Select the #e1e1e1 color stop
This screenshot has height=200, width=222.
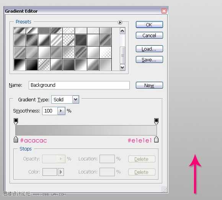(156, 139)
